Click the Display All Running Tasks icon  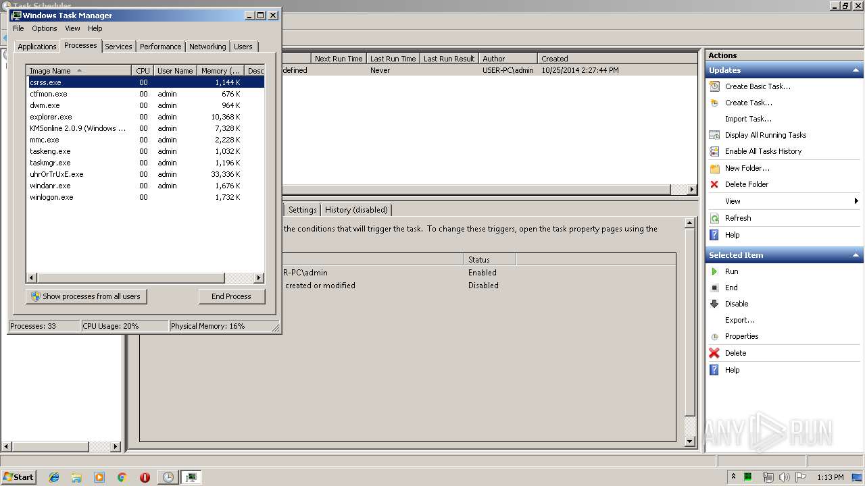click(x=714, y=135)
